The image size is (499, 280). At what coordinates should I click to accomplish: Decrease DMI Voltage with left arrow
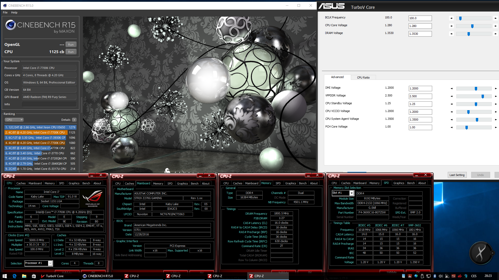(452, 89)
